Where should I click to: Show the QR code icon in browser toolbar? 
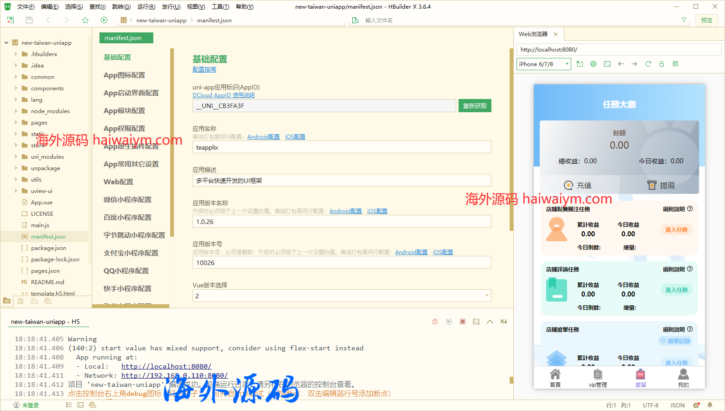tap(675, 64)
